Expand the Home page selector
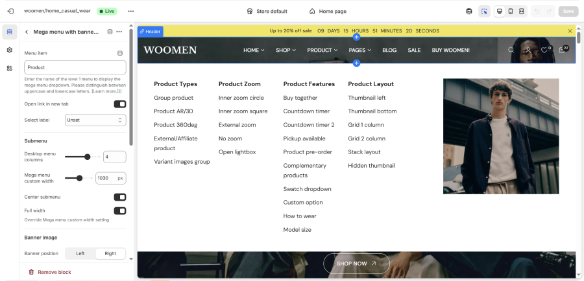 pos(328,11)
